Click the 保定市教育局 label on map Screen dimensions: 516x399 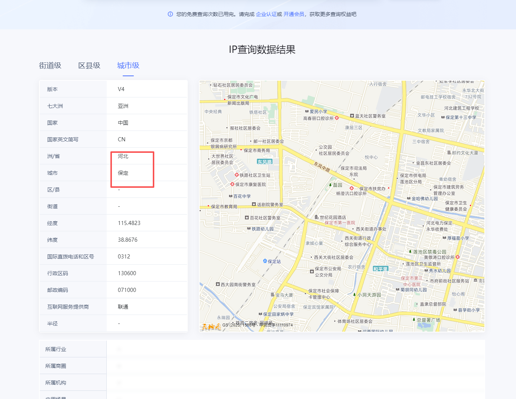[x=224, y=207]
